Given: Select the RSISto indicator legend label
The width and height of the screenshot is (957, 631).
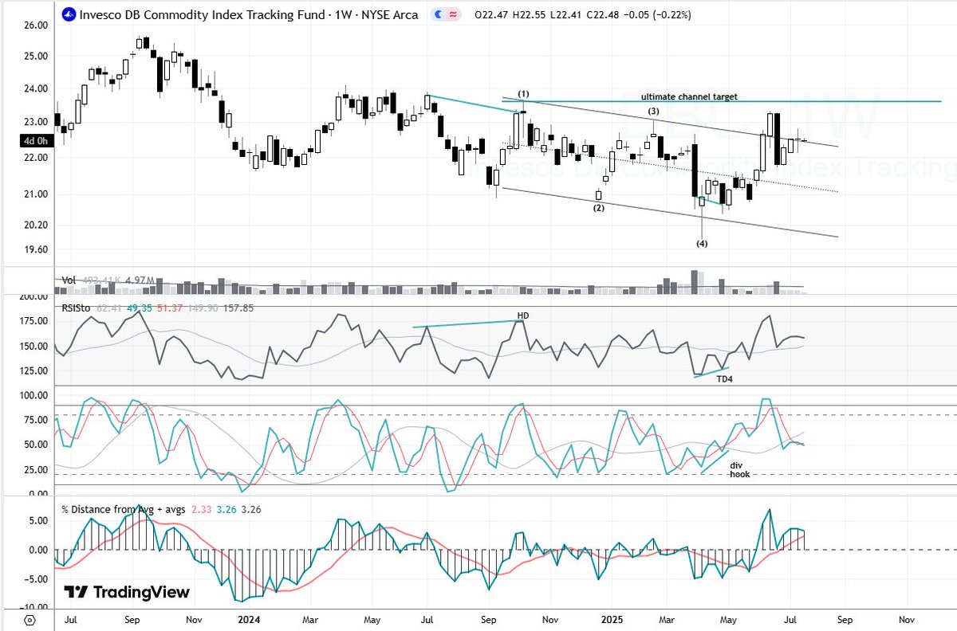Looking at the screenshot, I should click(x=77, y=308).
